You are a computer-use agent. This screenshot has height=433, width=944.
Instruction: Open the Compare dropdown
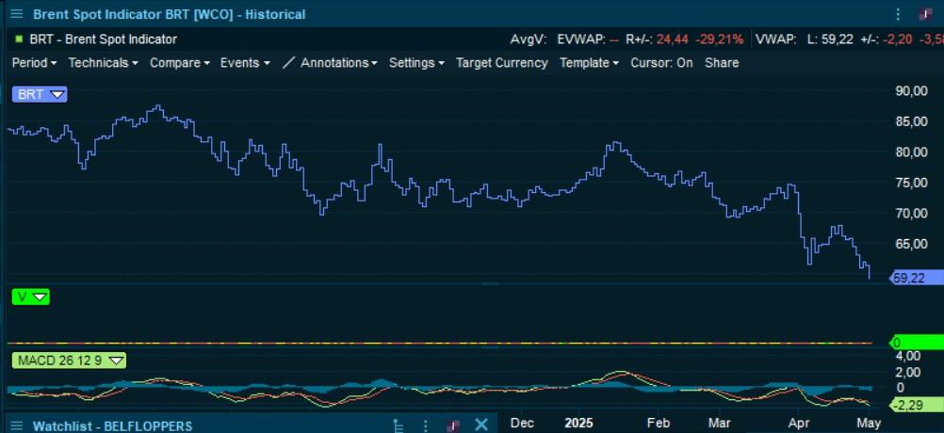pos(179,62)
